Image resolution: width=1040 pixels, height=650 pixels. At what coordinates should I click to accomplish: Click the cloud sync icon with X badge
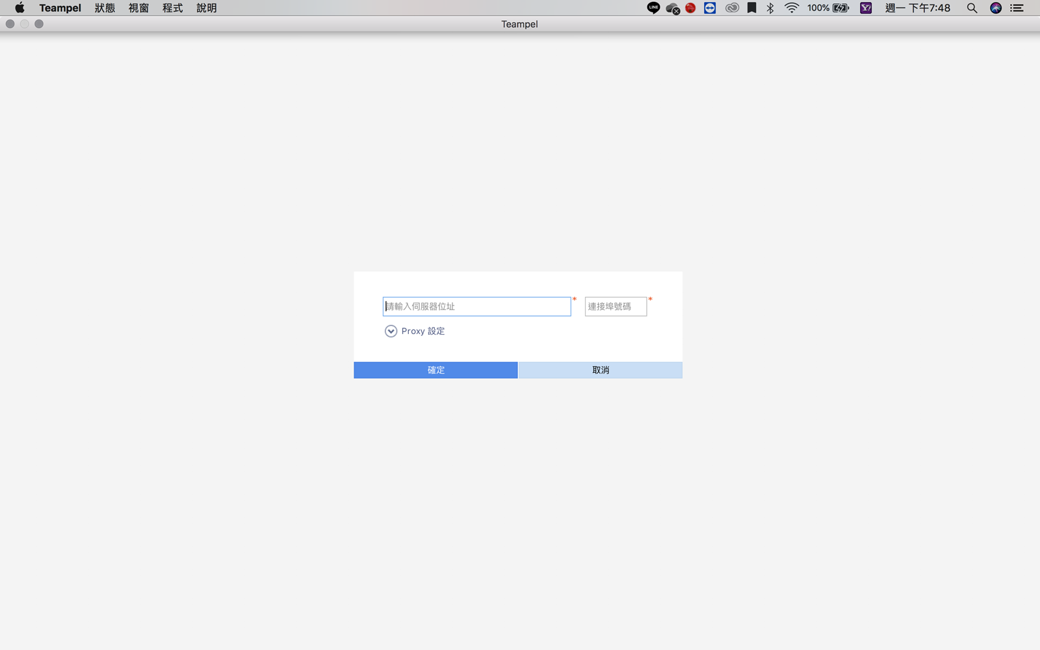[672, 8]
